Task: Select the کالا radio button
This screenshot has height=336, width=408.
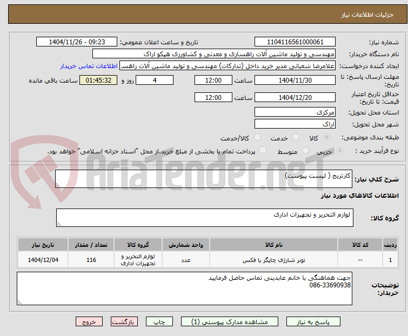Action: coord(326,137)
